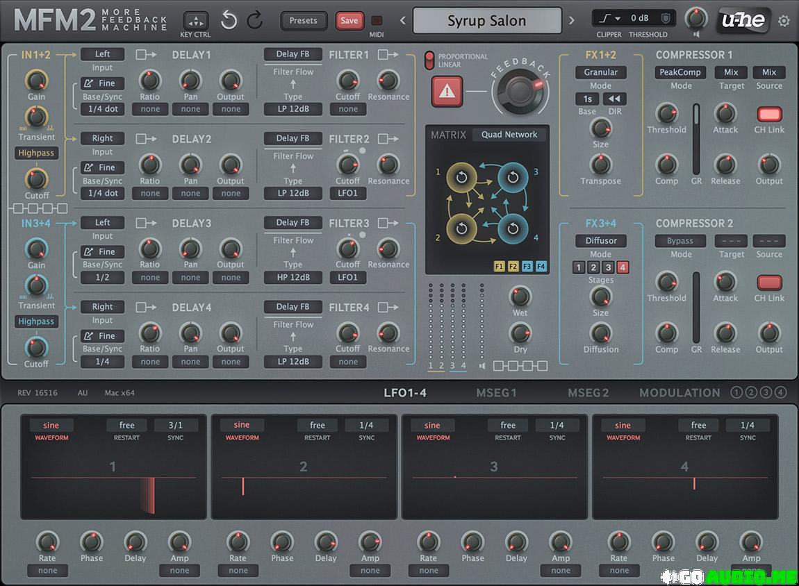The image size is (799, 586).
Task: Click Compressor 2 Bypass mode button
Action: click(x=680, y=241)
